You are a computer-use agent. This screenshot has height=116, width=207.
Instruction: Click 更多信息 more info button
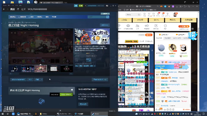pos(83,104)
